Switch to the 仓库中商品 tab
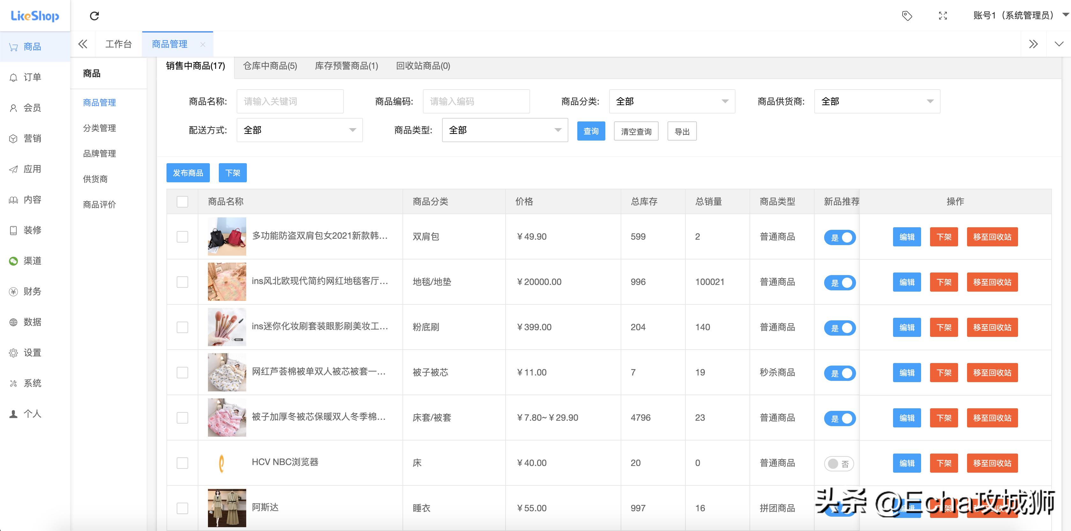 (x=270, y=66)
